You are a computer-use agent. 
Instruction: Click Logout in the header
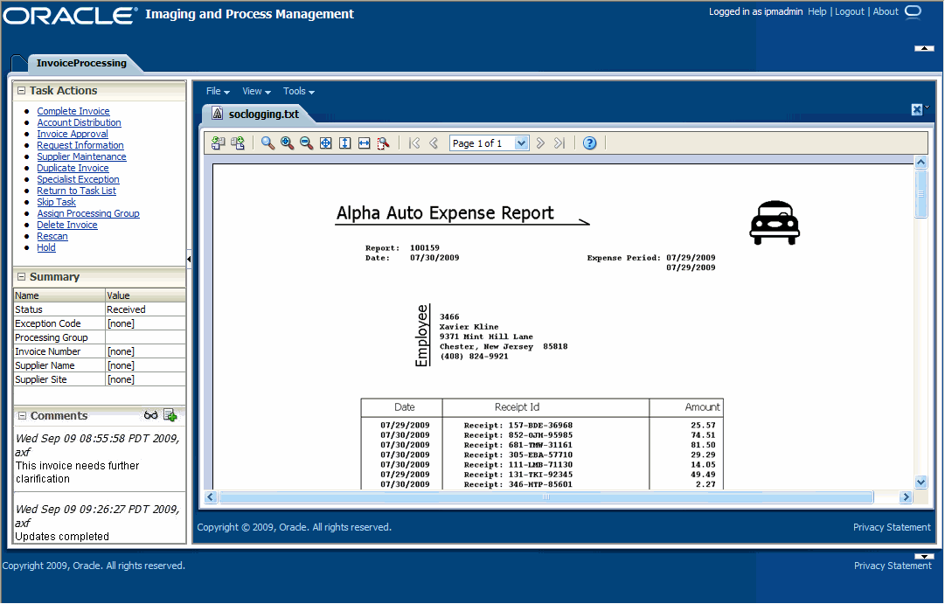[850, 11]
